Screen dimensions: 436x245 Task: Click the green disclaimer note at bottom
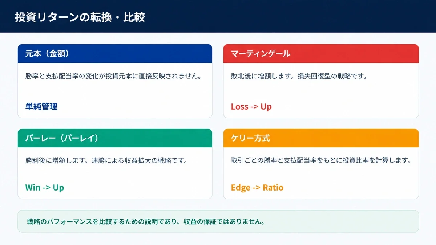click(218, 221)
